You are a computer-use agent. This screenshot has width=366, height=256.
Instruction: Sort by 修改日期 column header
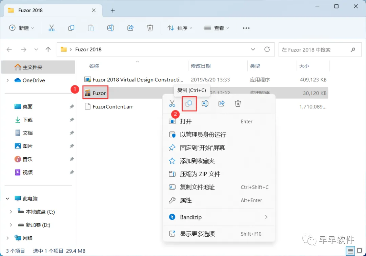[x=201, y=66]
